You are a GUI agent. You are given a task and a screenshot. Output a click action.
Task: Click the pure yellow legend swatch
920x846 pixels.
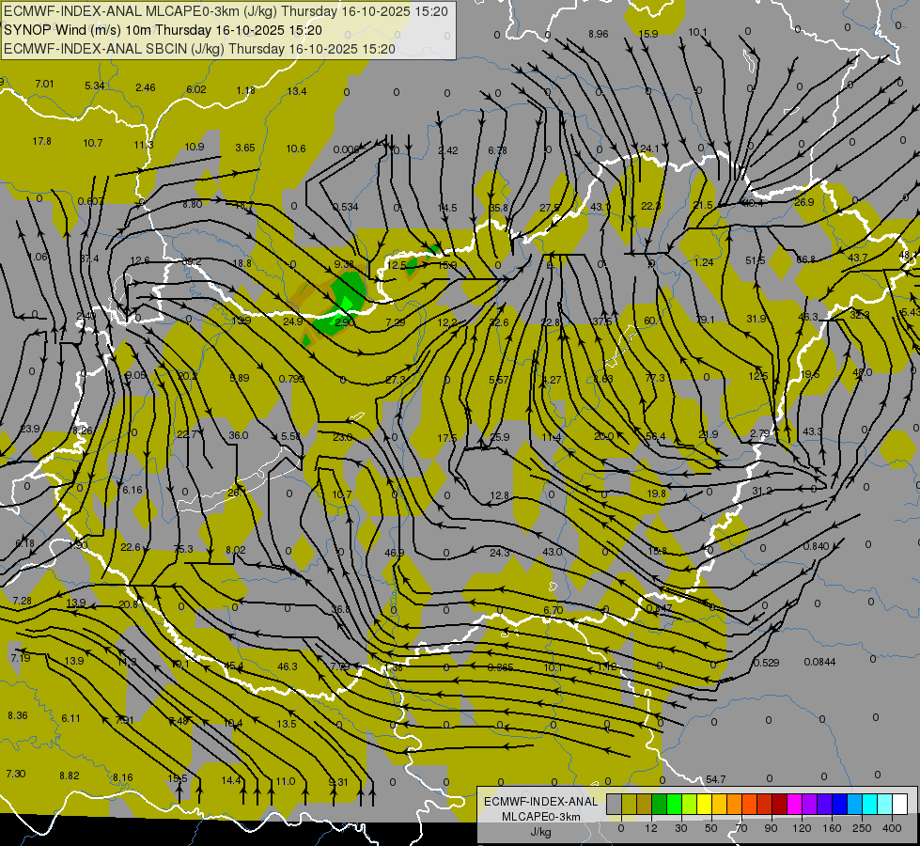(x=705, y=805)
